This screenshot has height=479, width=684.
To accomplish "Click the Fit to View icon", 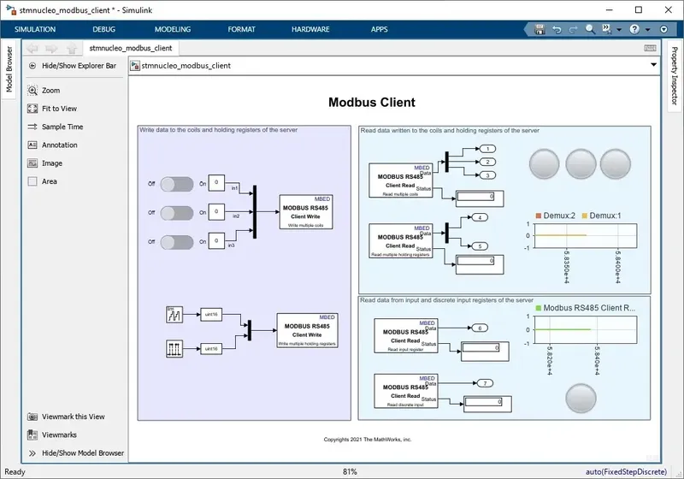I will tap(32, 109).
